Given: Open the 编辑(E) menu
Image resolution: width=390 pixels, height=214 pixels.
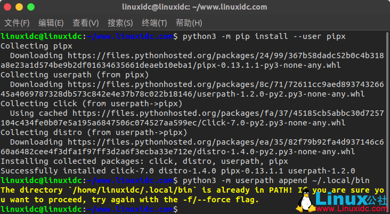Looking at the screenshot, I should [x=51, y=23].
